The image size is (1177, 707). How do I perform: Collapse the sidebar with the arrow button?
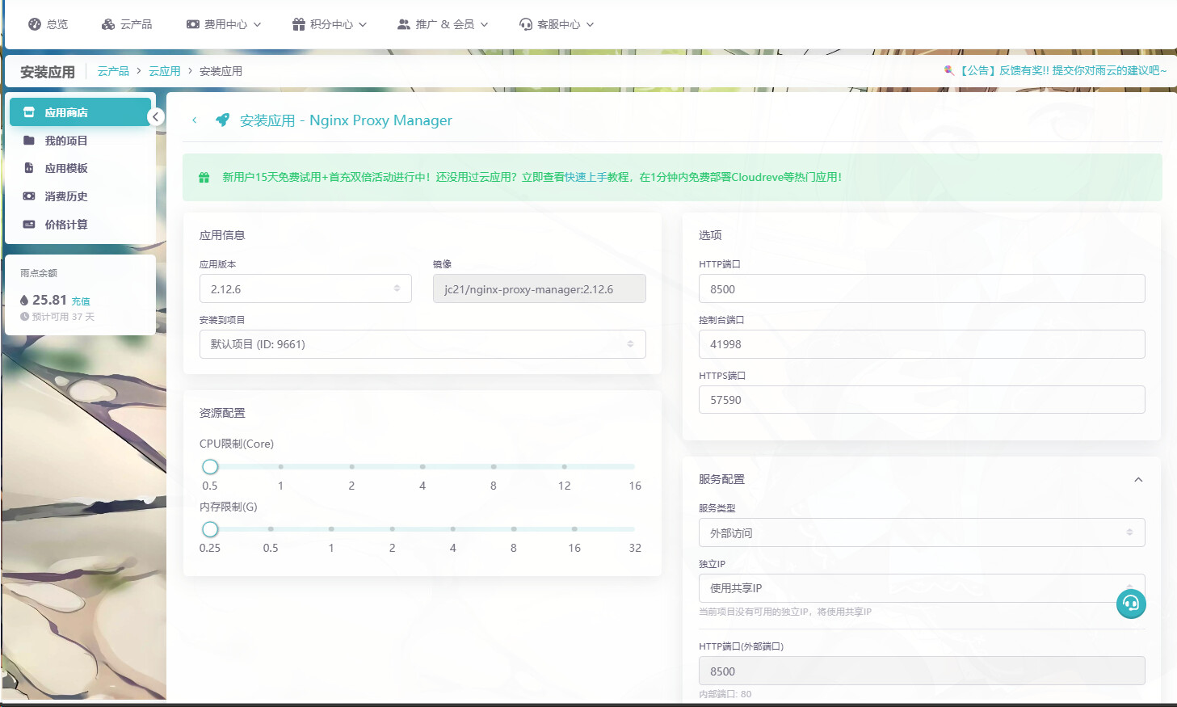(156, 117)
